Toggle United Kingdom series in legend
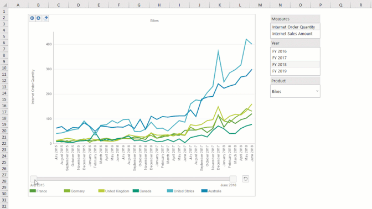Viewport: 372px width, 209px height. [x=114, y=191]
